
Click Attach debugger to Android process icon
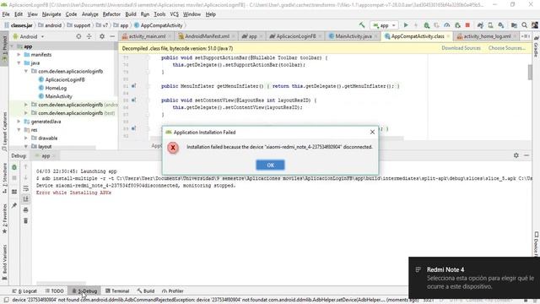tap(457, 25)
